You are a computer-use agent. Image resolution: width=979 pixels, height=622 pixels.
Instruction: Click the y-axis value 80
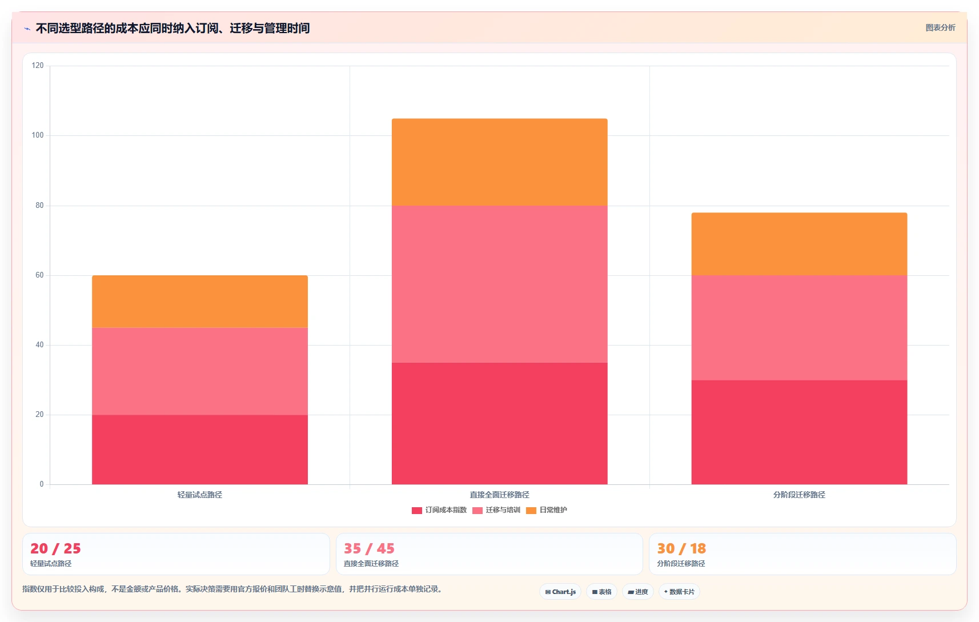pyautogui.click(x=39, y=206)
